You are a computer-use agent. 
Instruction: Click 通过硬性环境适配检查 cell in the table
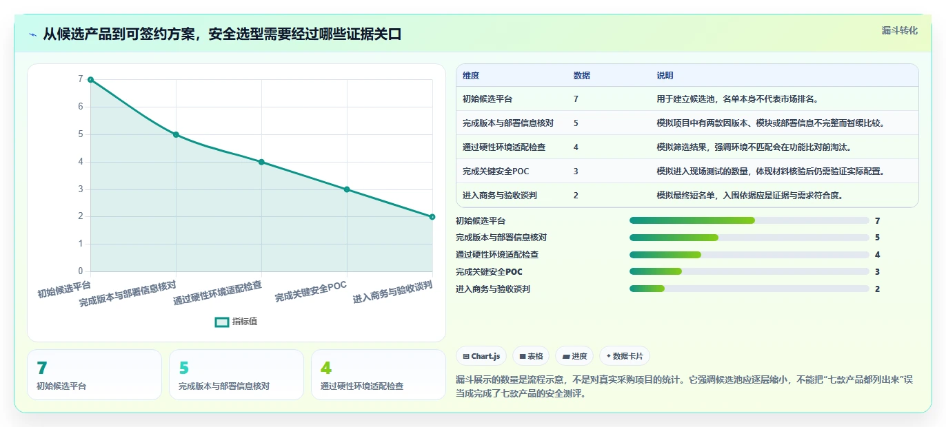[504, 147]
